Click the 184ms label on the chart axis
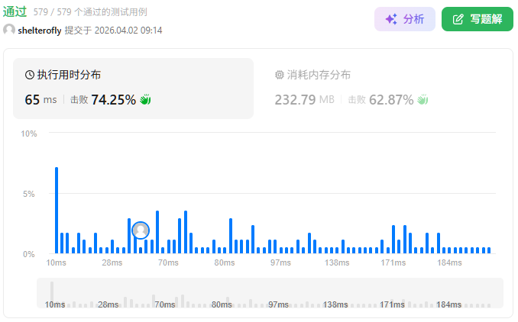This screenshot has width=518, height=322. (x=449, y=262)
